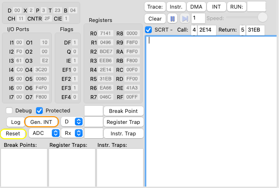Click the Log button

click(16, 122)
